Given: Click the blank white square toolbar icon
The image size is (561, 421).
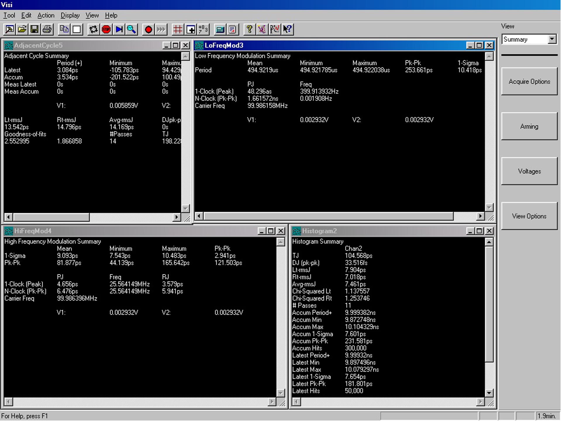Looking at the screenshot, I should click(77, 29).
